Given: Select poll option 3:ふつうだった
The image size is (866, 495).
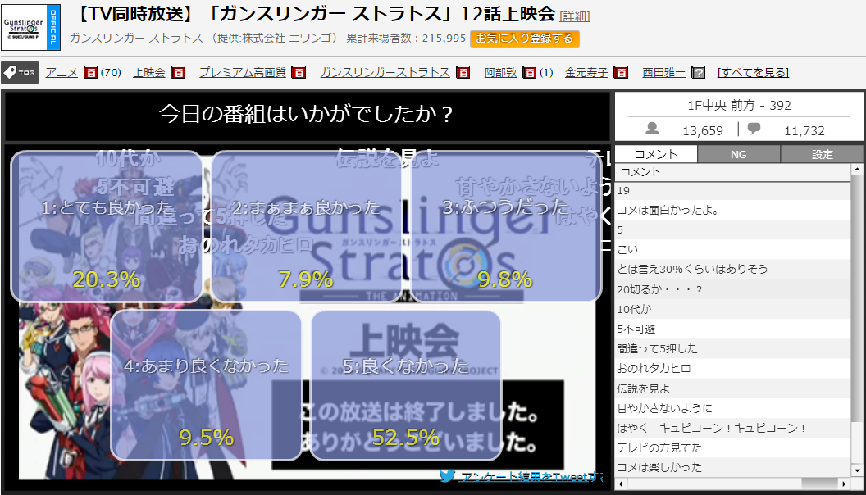Looking at the screenshot, I should point(506,226).
